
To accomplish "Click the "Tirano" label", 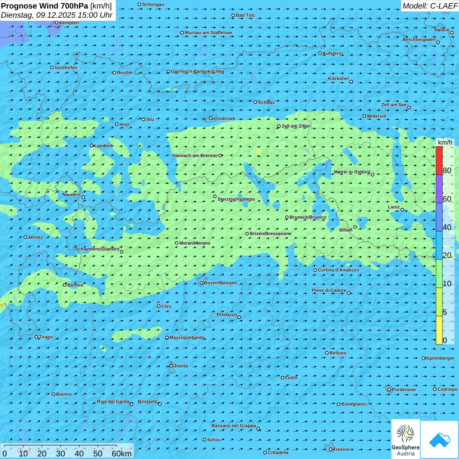I will coord(46,337).
